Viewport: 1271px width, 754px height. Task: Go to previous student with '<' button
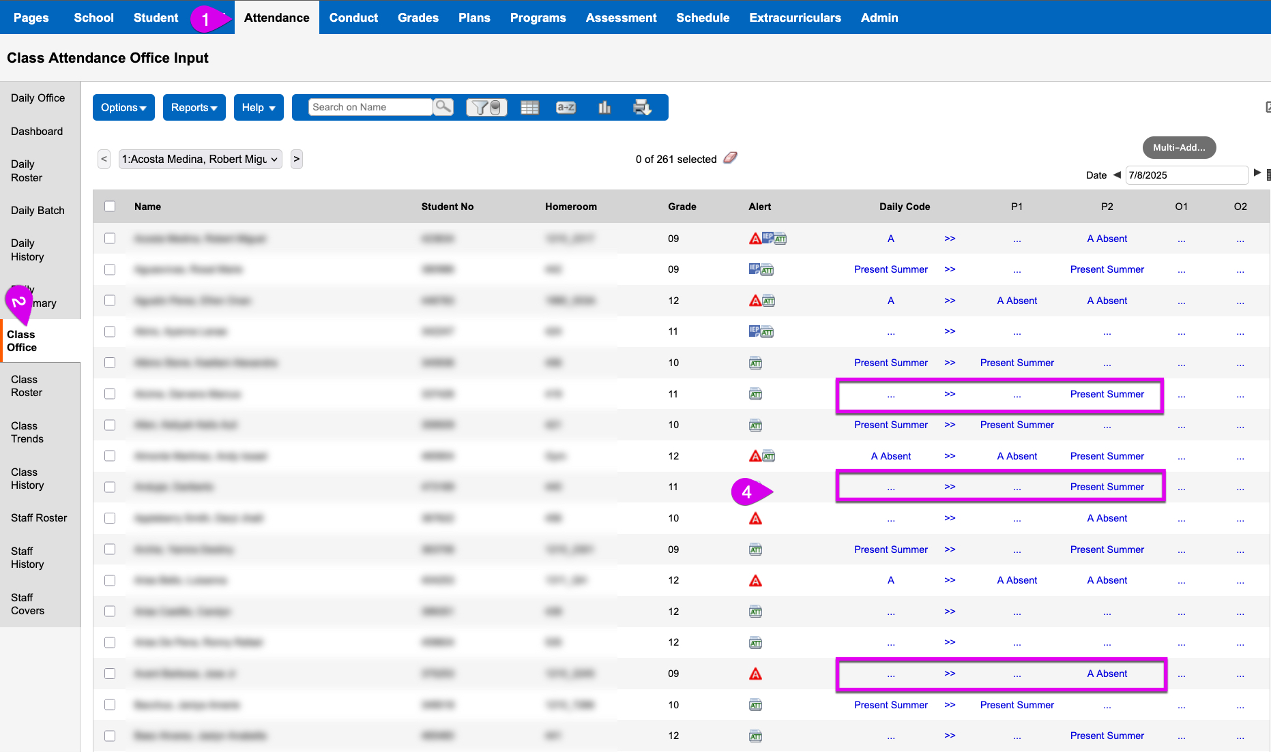(104, 159)
